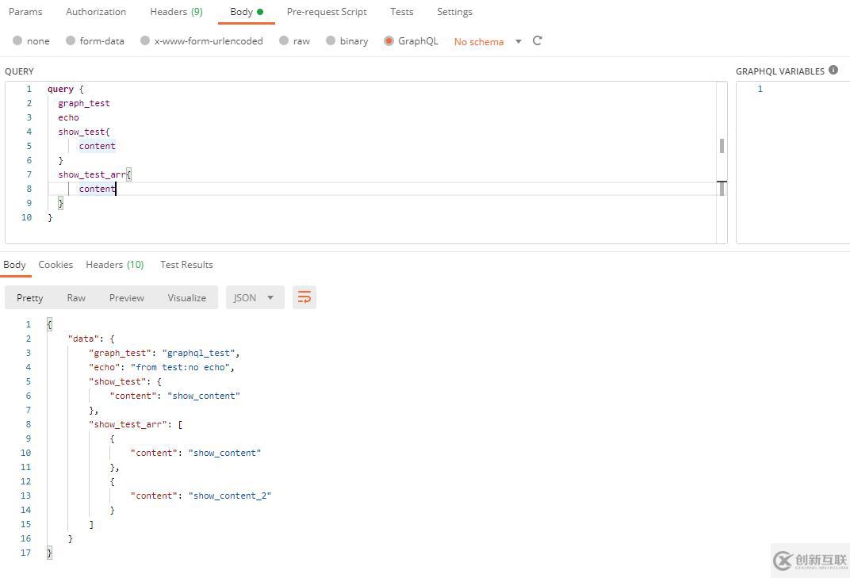The width and height of the screenshot is (850, 578).
Task: Click "show_content" value on response line 6
Action: [x=204, y=396]
